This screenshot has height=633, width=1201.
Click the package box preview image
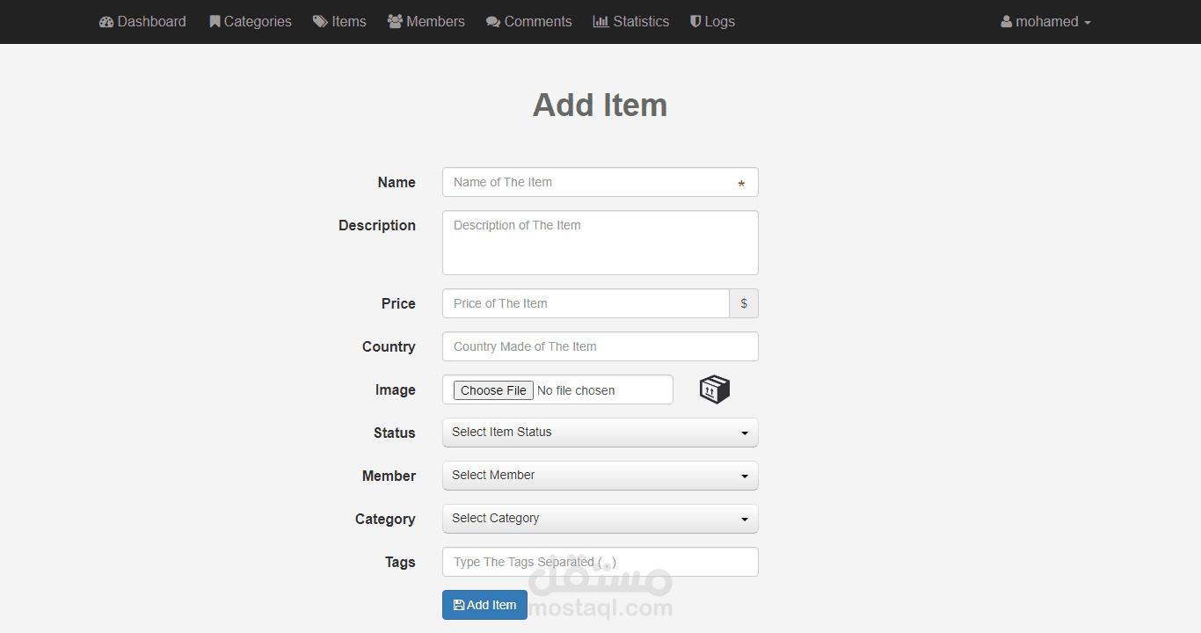(x=715, y=389)
